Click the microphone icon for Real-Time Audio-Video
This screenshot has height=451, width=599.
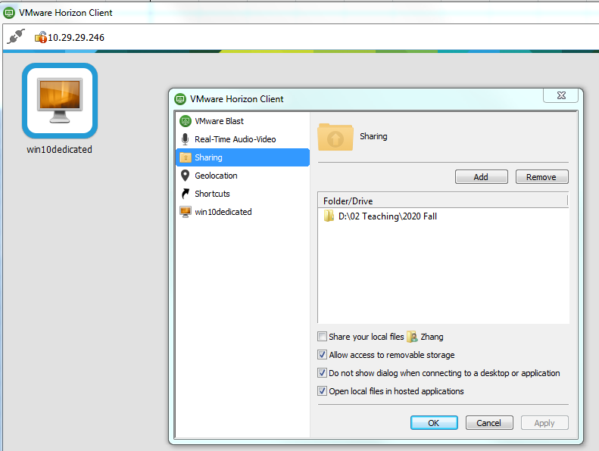(186, 139)
